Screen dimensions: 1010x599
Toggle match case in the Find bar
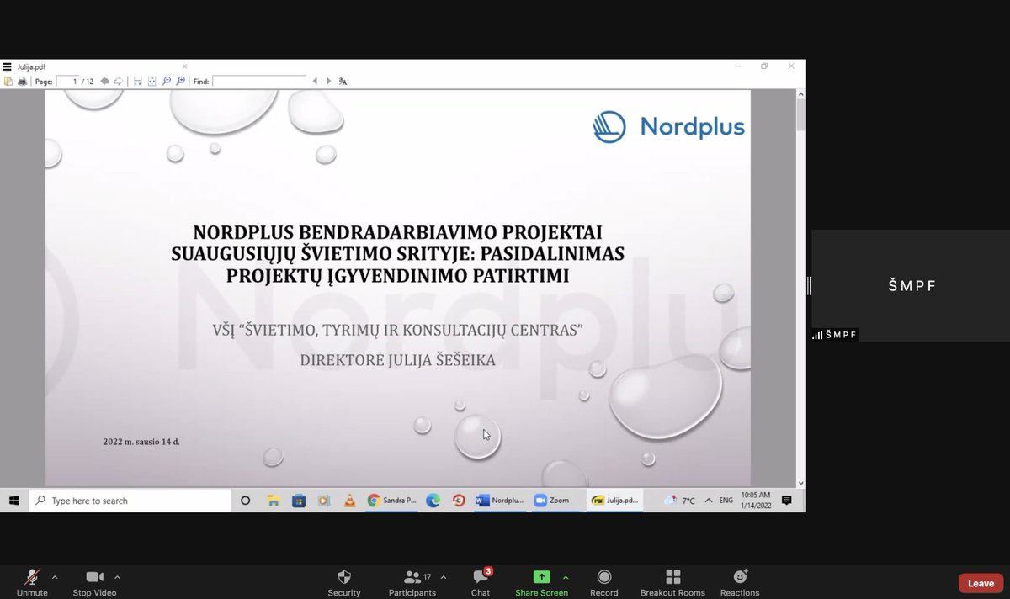click(342, 81)
